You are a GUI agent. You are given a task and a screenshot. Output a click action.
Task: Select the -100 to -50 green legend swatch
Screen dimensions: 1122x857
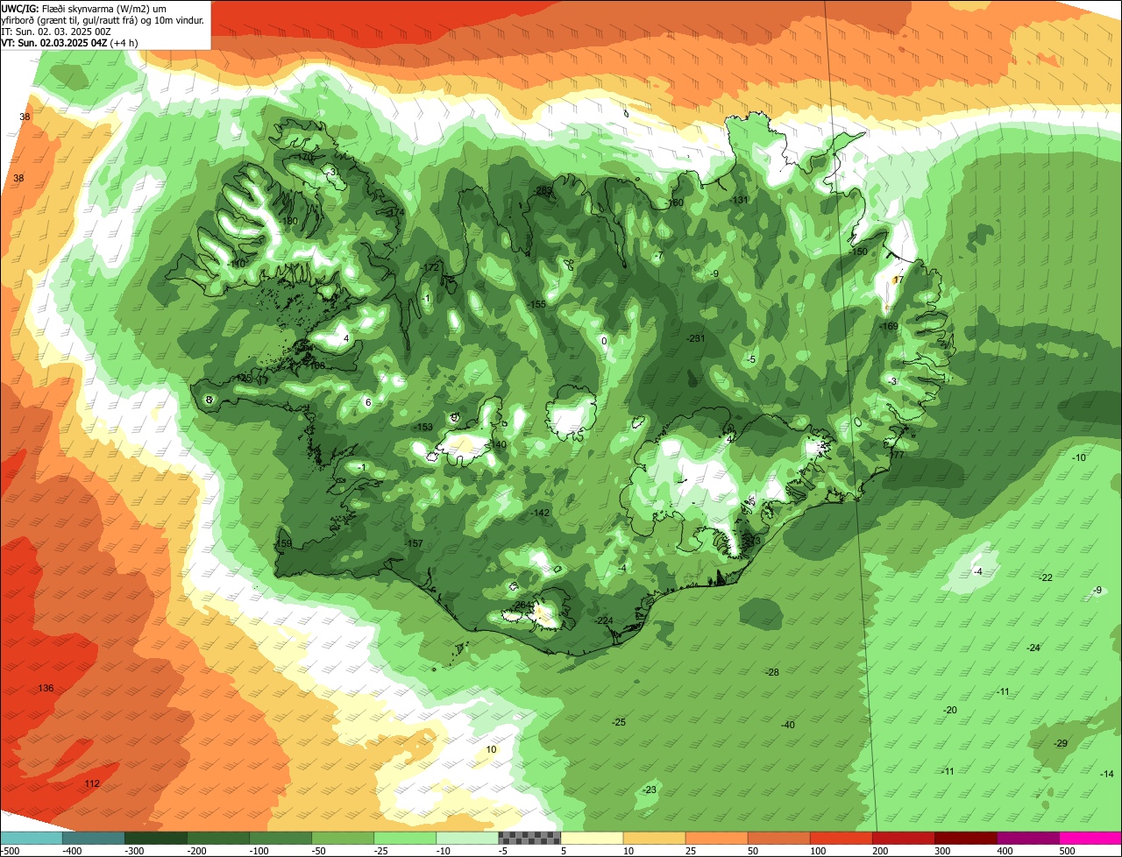tap(280, 838)
